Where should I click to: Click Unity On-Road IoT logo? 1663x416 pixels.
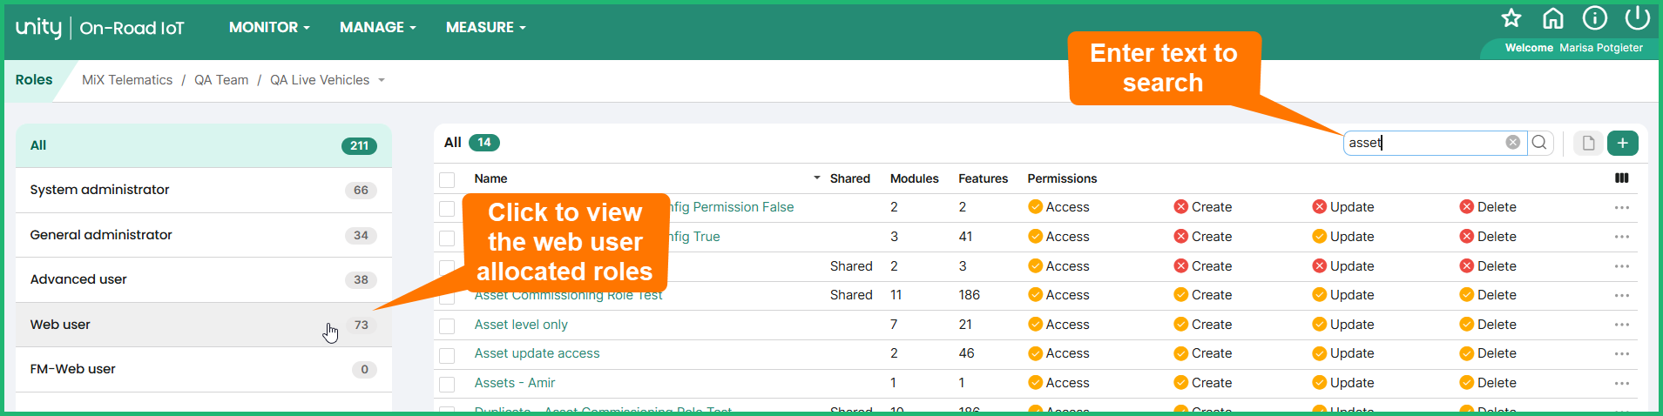coord(100,28)
